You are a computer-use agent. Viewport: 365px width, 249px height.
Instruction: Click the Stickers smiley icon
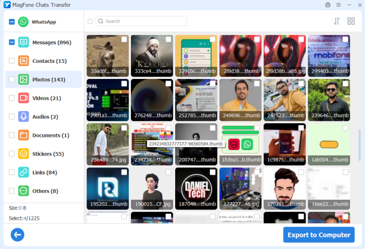pos(23,154)
